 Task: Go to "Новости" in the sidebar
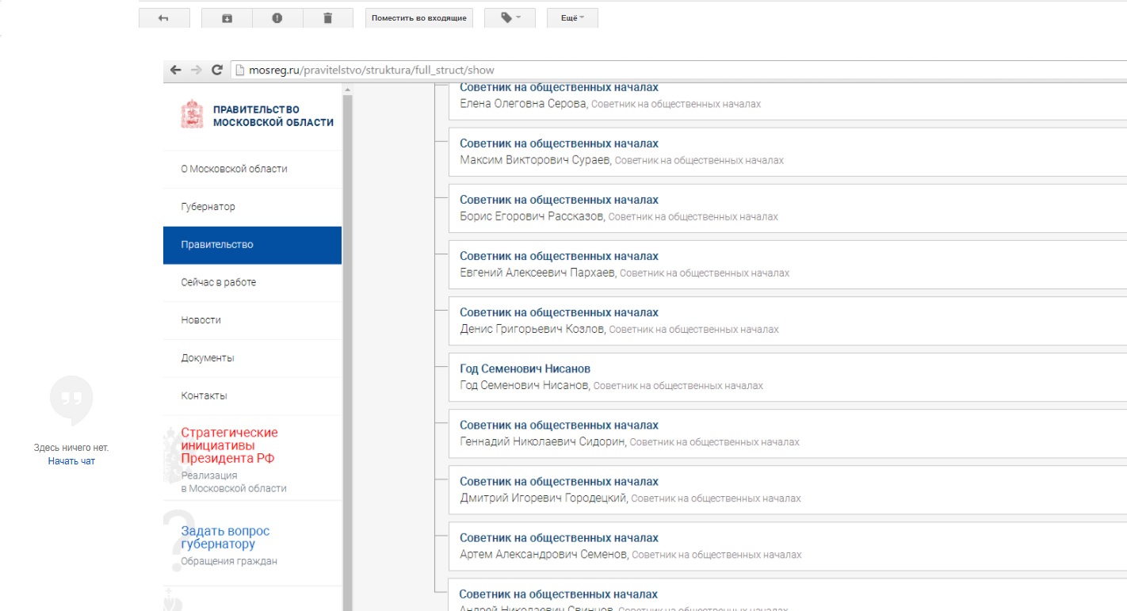[x=201, y=320]
